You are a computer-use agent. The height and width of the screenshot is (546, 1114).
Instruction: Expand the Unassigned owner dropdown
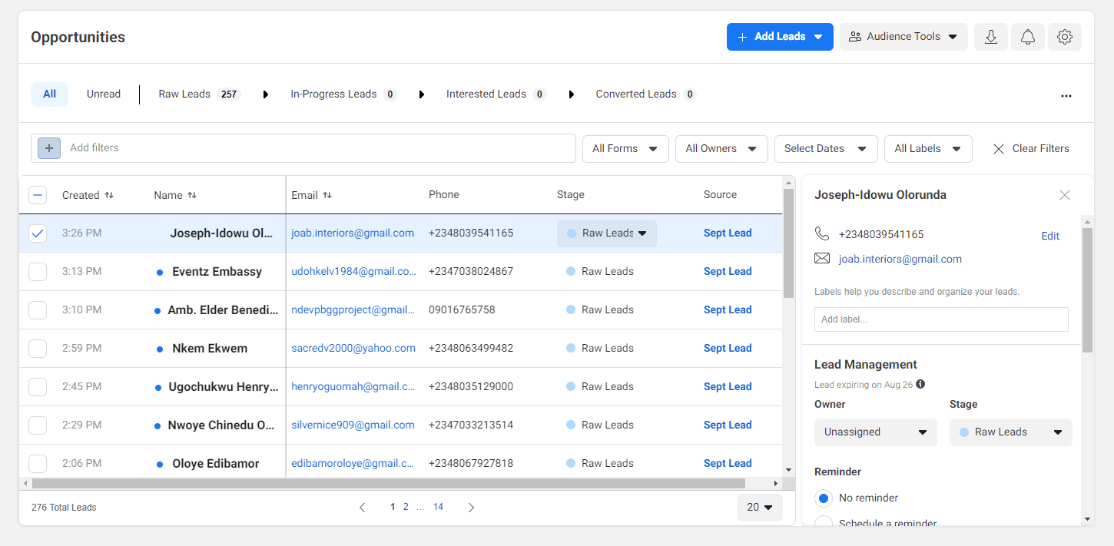coord(875,432)
